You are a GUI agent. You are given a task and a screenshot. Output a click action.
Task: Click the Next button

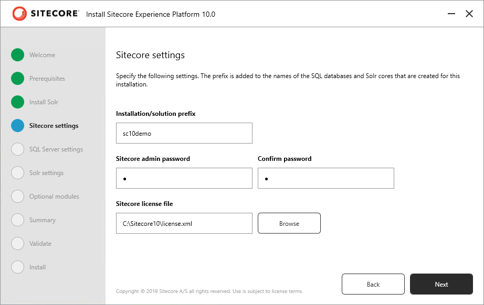441,284
